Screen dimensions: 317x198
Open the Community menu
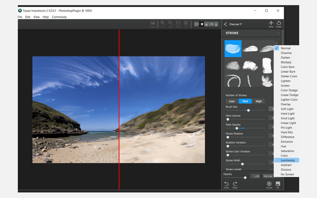pos(59,17)
